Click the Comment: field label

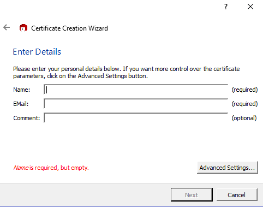click(27, 118)
